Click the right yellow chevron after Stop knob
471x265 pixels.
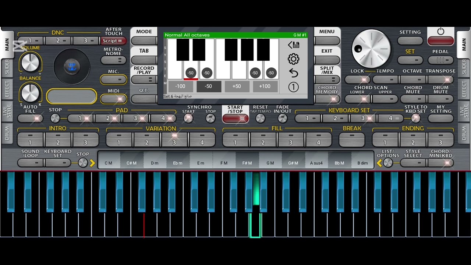92,163
